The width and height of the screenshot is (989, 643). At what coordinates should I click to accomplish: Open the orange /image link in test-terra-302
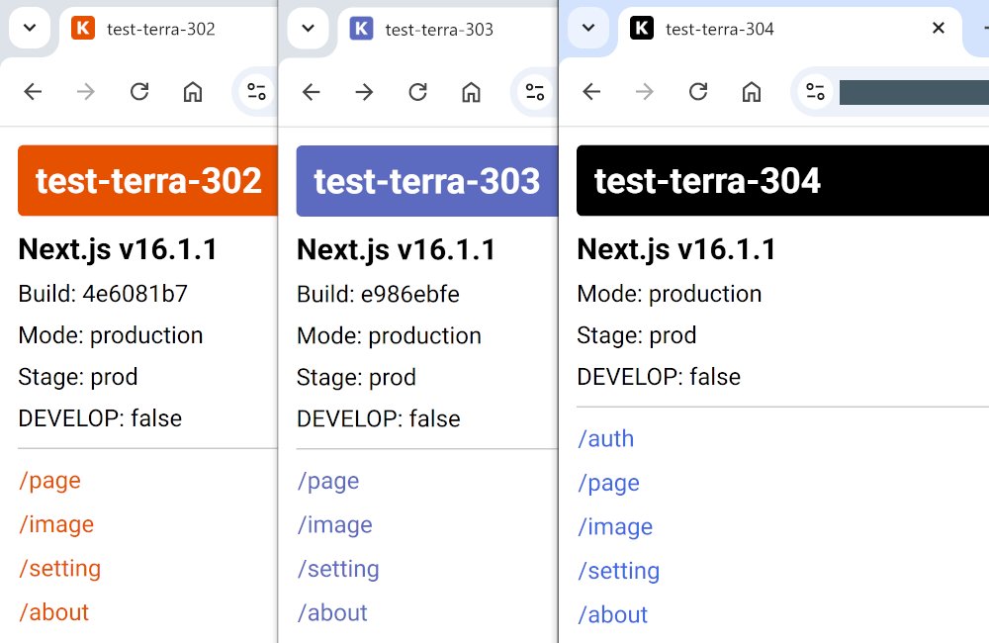(56, 524)
